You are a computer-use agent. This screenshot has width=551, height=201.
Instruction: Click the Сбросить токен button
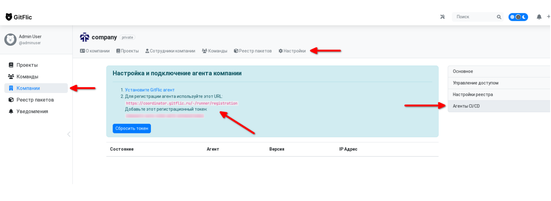(x=132, y=128)
